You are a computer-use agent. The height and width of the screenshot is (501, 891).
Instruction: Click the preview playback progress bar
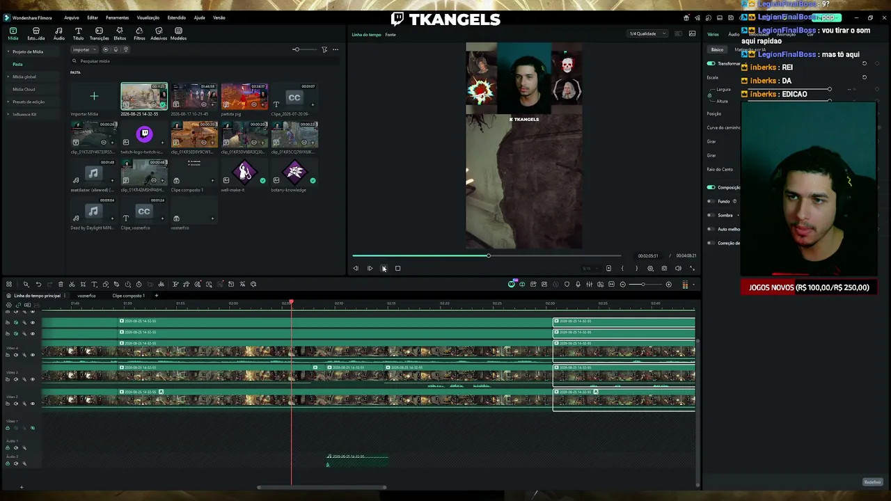coord(486,255)
